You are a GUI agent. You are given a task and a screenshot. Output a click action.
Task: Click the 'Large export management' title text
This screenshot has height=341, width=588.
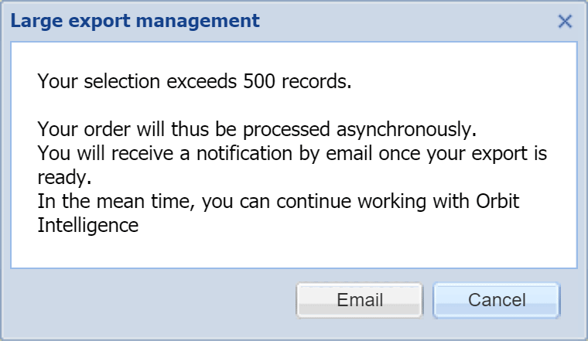pyautogui.click(x=135, y=21)
